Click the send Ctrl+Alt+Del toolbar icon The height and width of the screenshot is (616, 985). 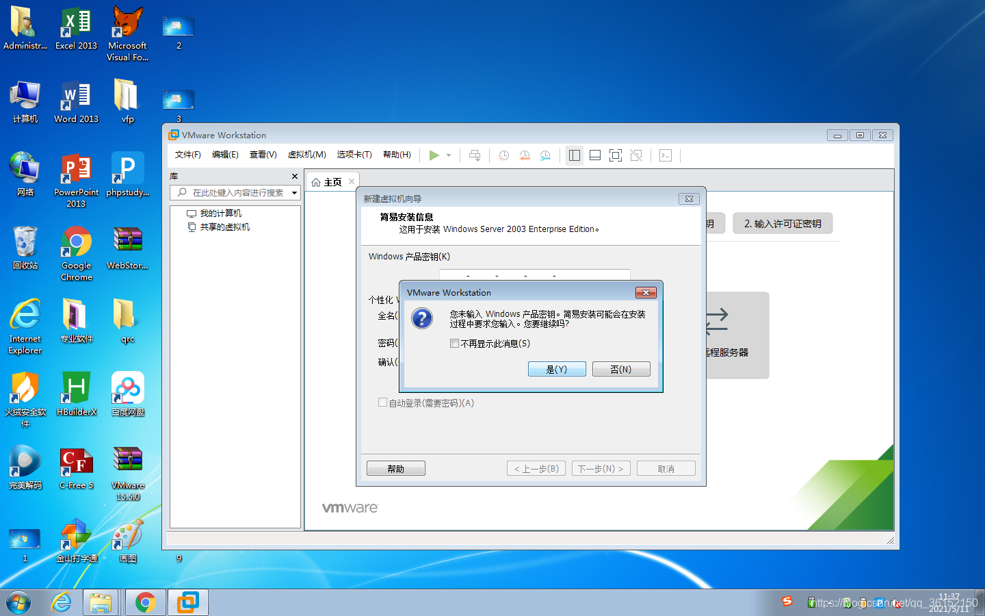click(x=475, y=155)
